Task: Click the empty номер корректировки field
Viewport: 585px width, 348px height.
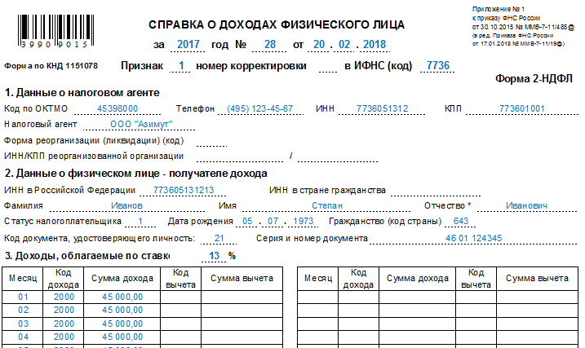Action: pos(328,66)
